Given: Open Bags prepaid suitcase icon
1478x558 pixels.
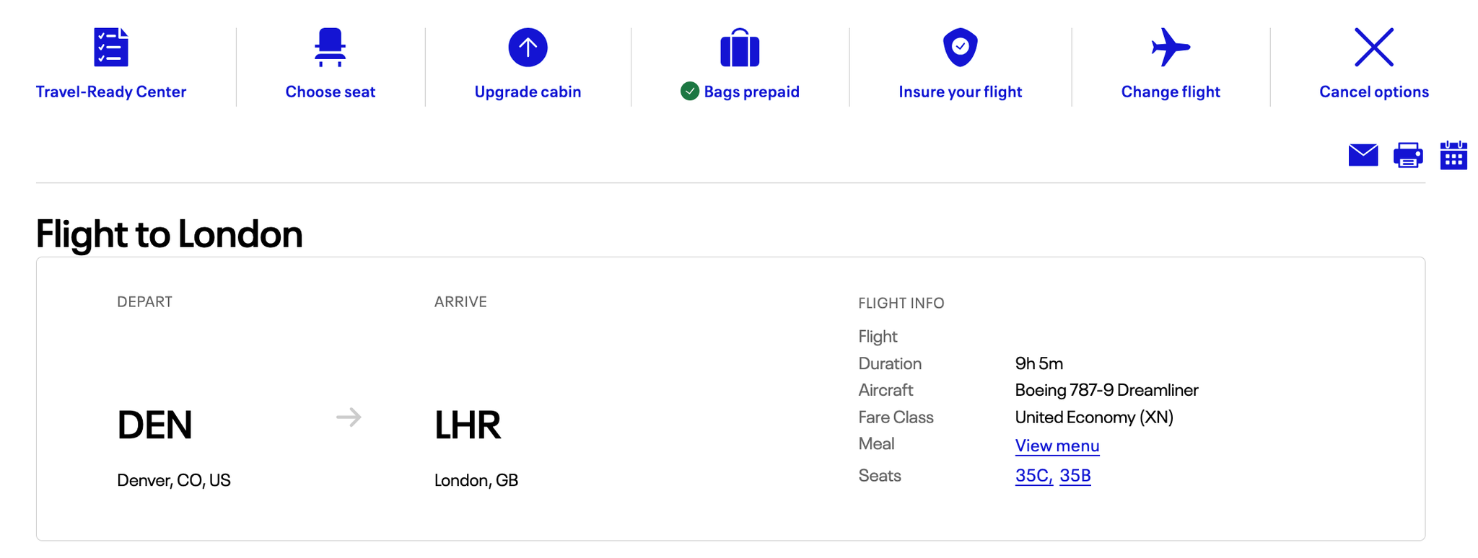Looking at the screenshot, I should [740, 46].
